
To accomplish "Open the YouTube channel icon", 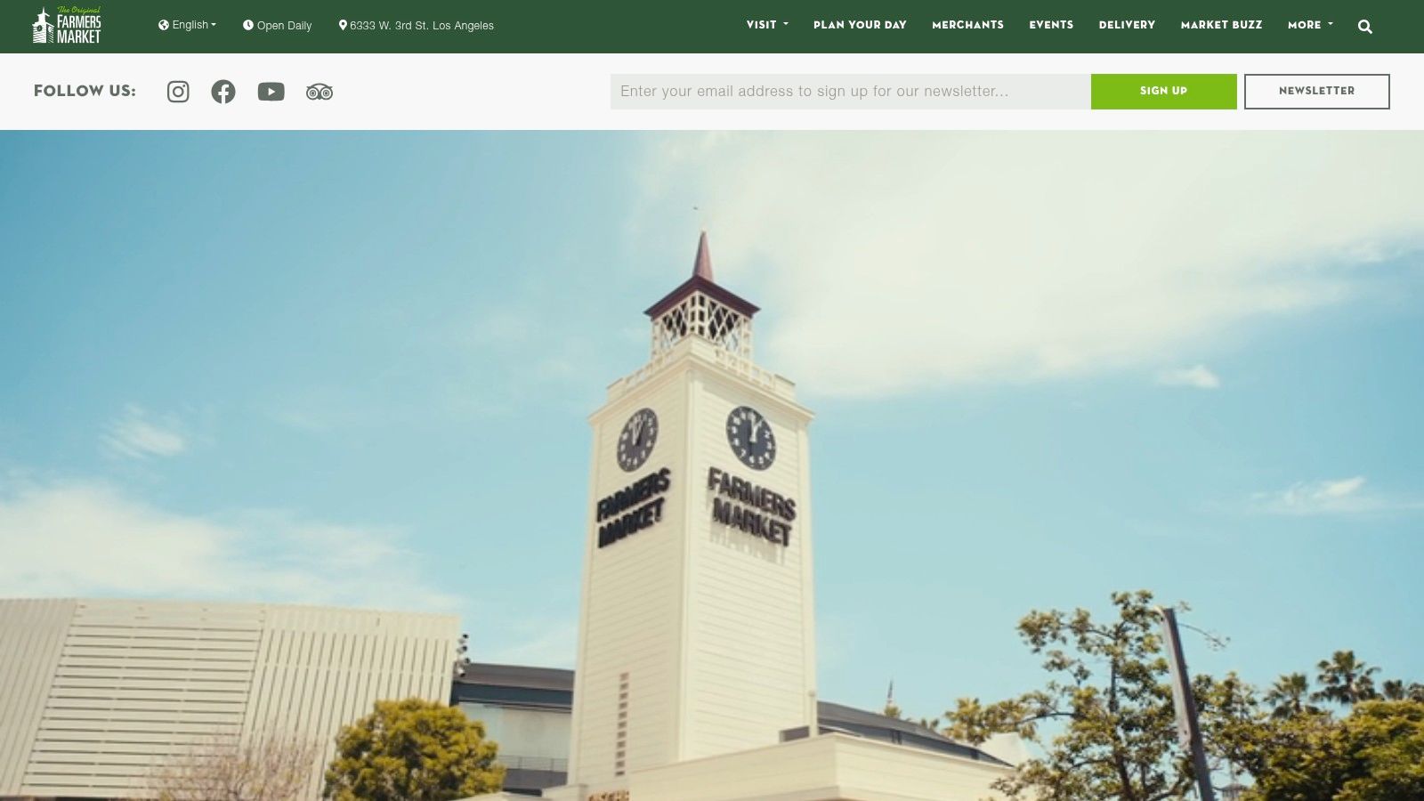I will (x=271, y=92).
